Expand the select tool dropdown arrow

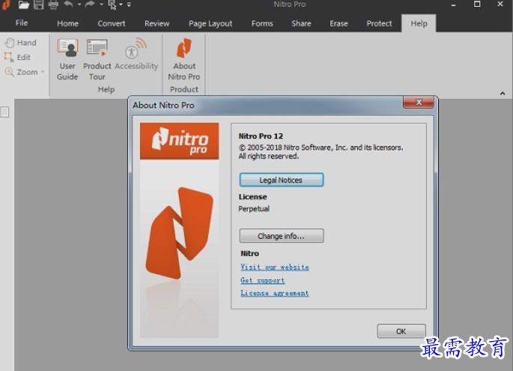tap(121, 4)
